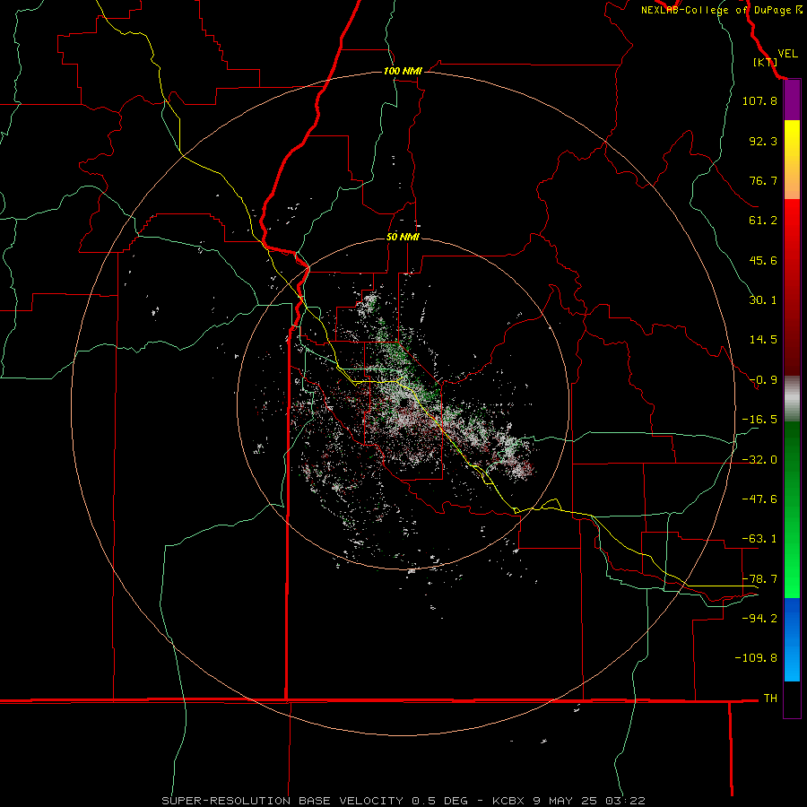Viewport: 807px width, 807px height.
Task: Click the NEXLAB-College of DuPage credit text
Action: coord(721,10)
